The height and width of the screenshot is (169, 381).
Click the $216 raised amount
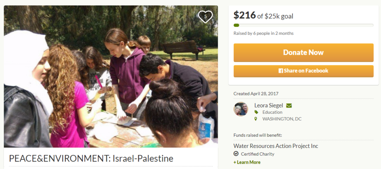pyautogui.click(x=245, y=15)
